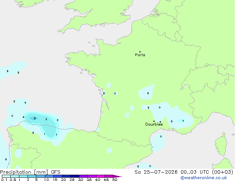Pick the legend swatch between 0.1 and 0.5
Screen dimensions: 235x181
click(x=6, y=176)
